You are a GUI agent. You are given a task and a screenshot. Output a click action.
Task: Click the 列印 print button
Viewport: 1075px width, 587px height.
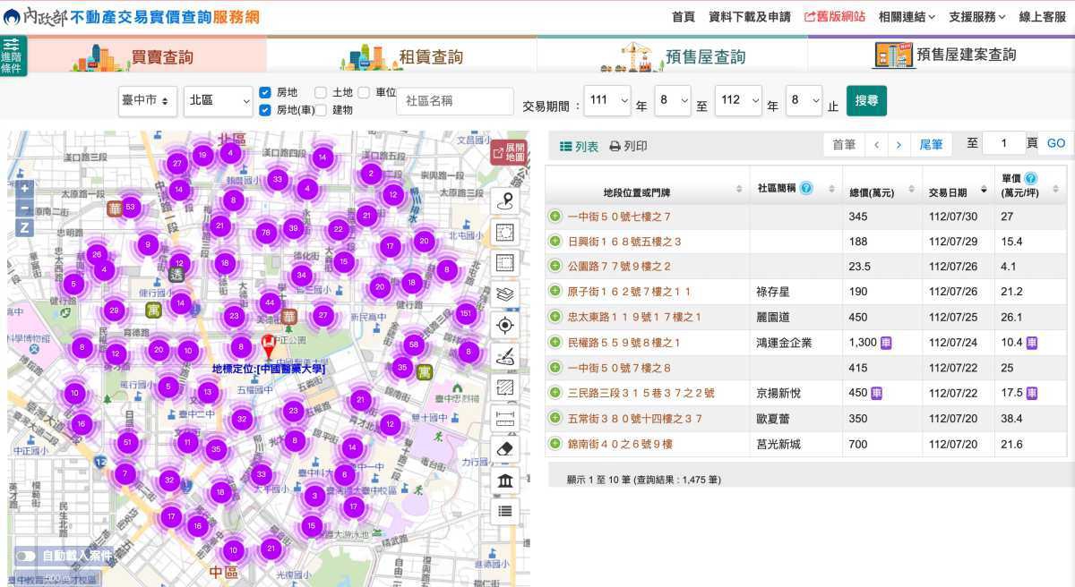[628, 146]
